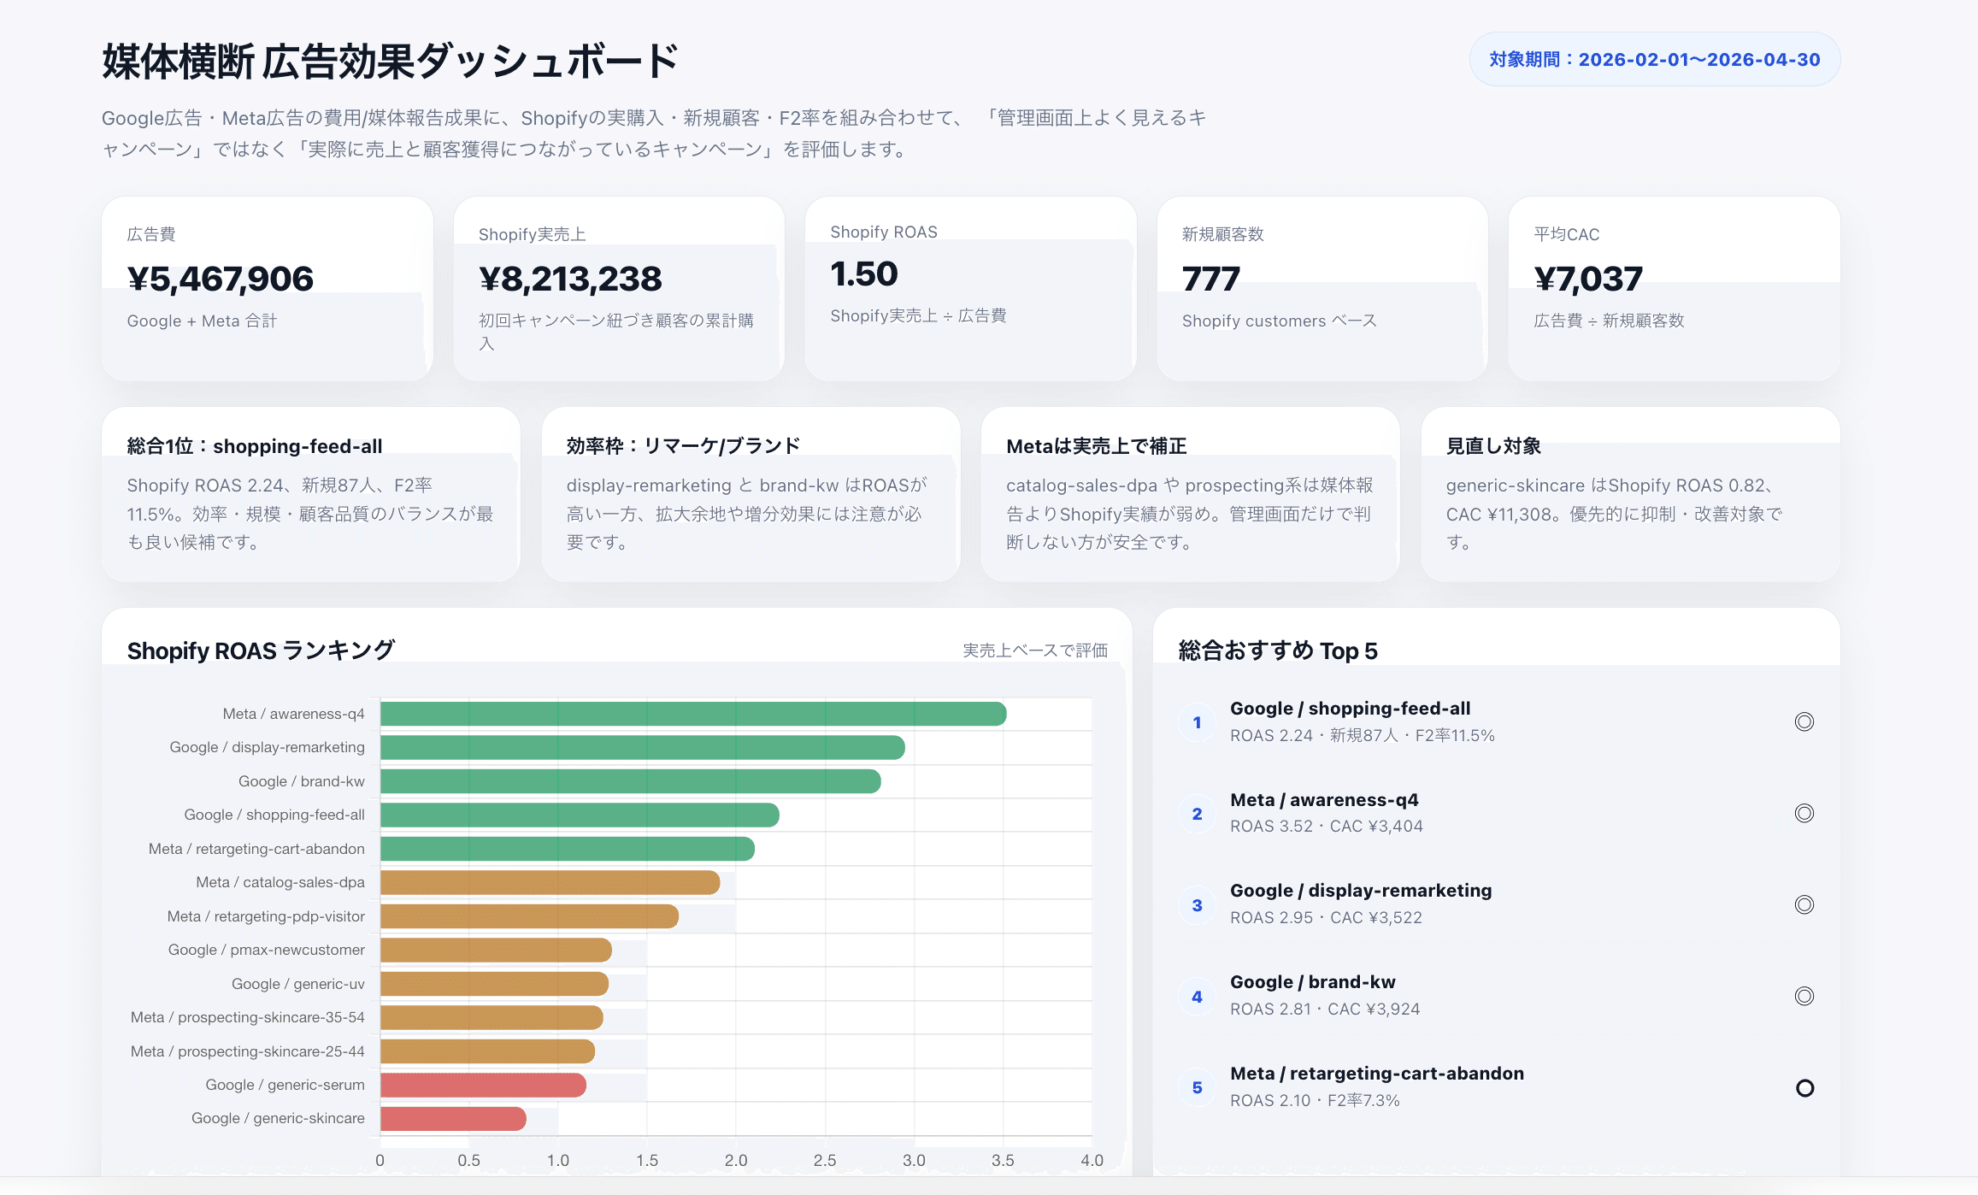This screenshot has width=1978, height=1195.
Task: Click the Meta / prospecting-skincare-35-54 axis label
Action: tap(248, 1017)
